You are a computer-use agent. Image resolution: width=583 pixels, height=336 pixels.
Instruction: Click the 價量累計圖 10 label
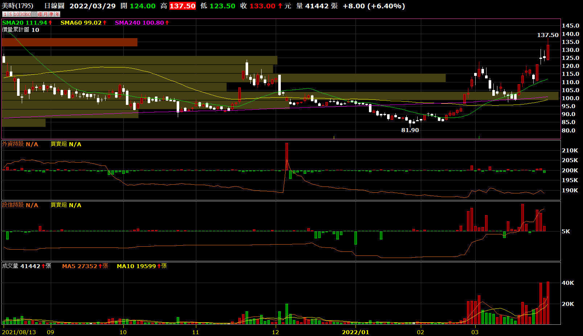20,30
